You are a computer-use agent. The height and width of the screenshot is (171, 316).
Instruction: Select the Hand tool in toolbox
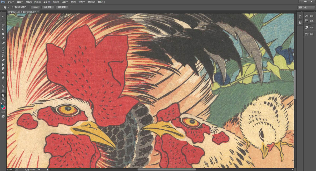click(3, 95)
